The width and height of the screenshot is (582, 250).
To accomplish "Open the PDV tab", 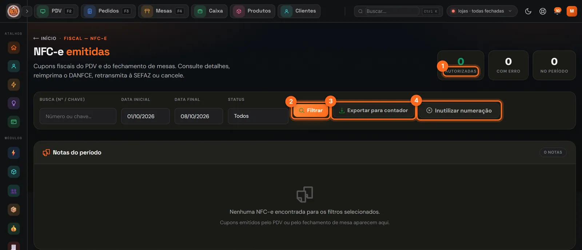I will click(56, 11).
